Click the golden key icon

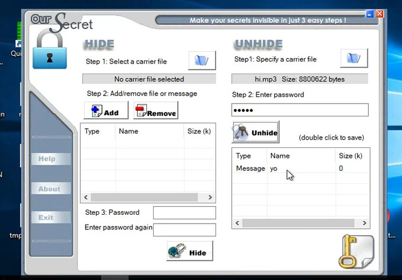pos(354,251)
